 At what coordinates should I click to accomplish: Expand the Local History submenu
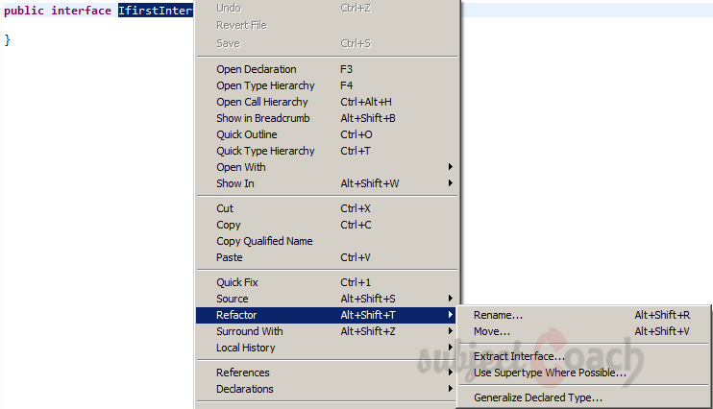[327, 348]
